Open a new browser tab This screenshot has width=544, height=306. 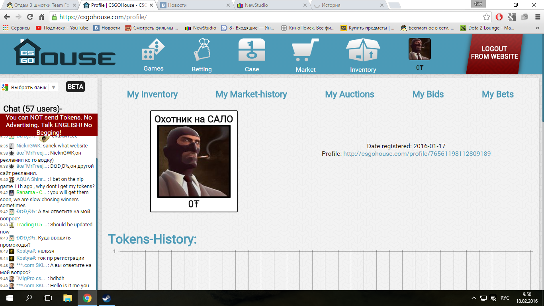[394, 5]
